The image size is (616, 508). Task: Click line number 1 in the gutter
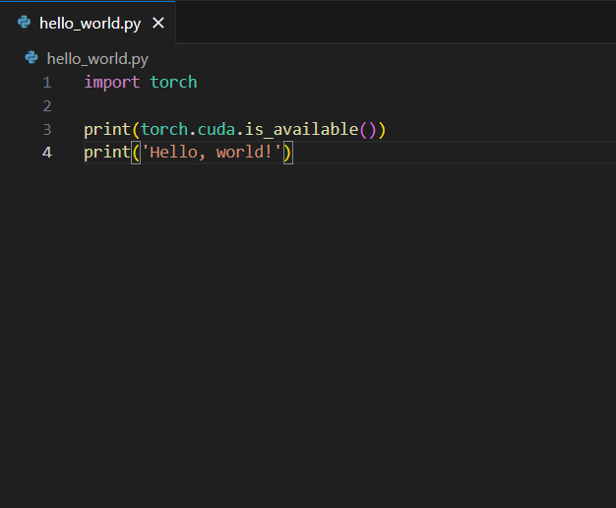pyautogui.click(x=47, y=82)
